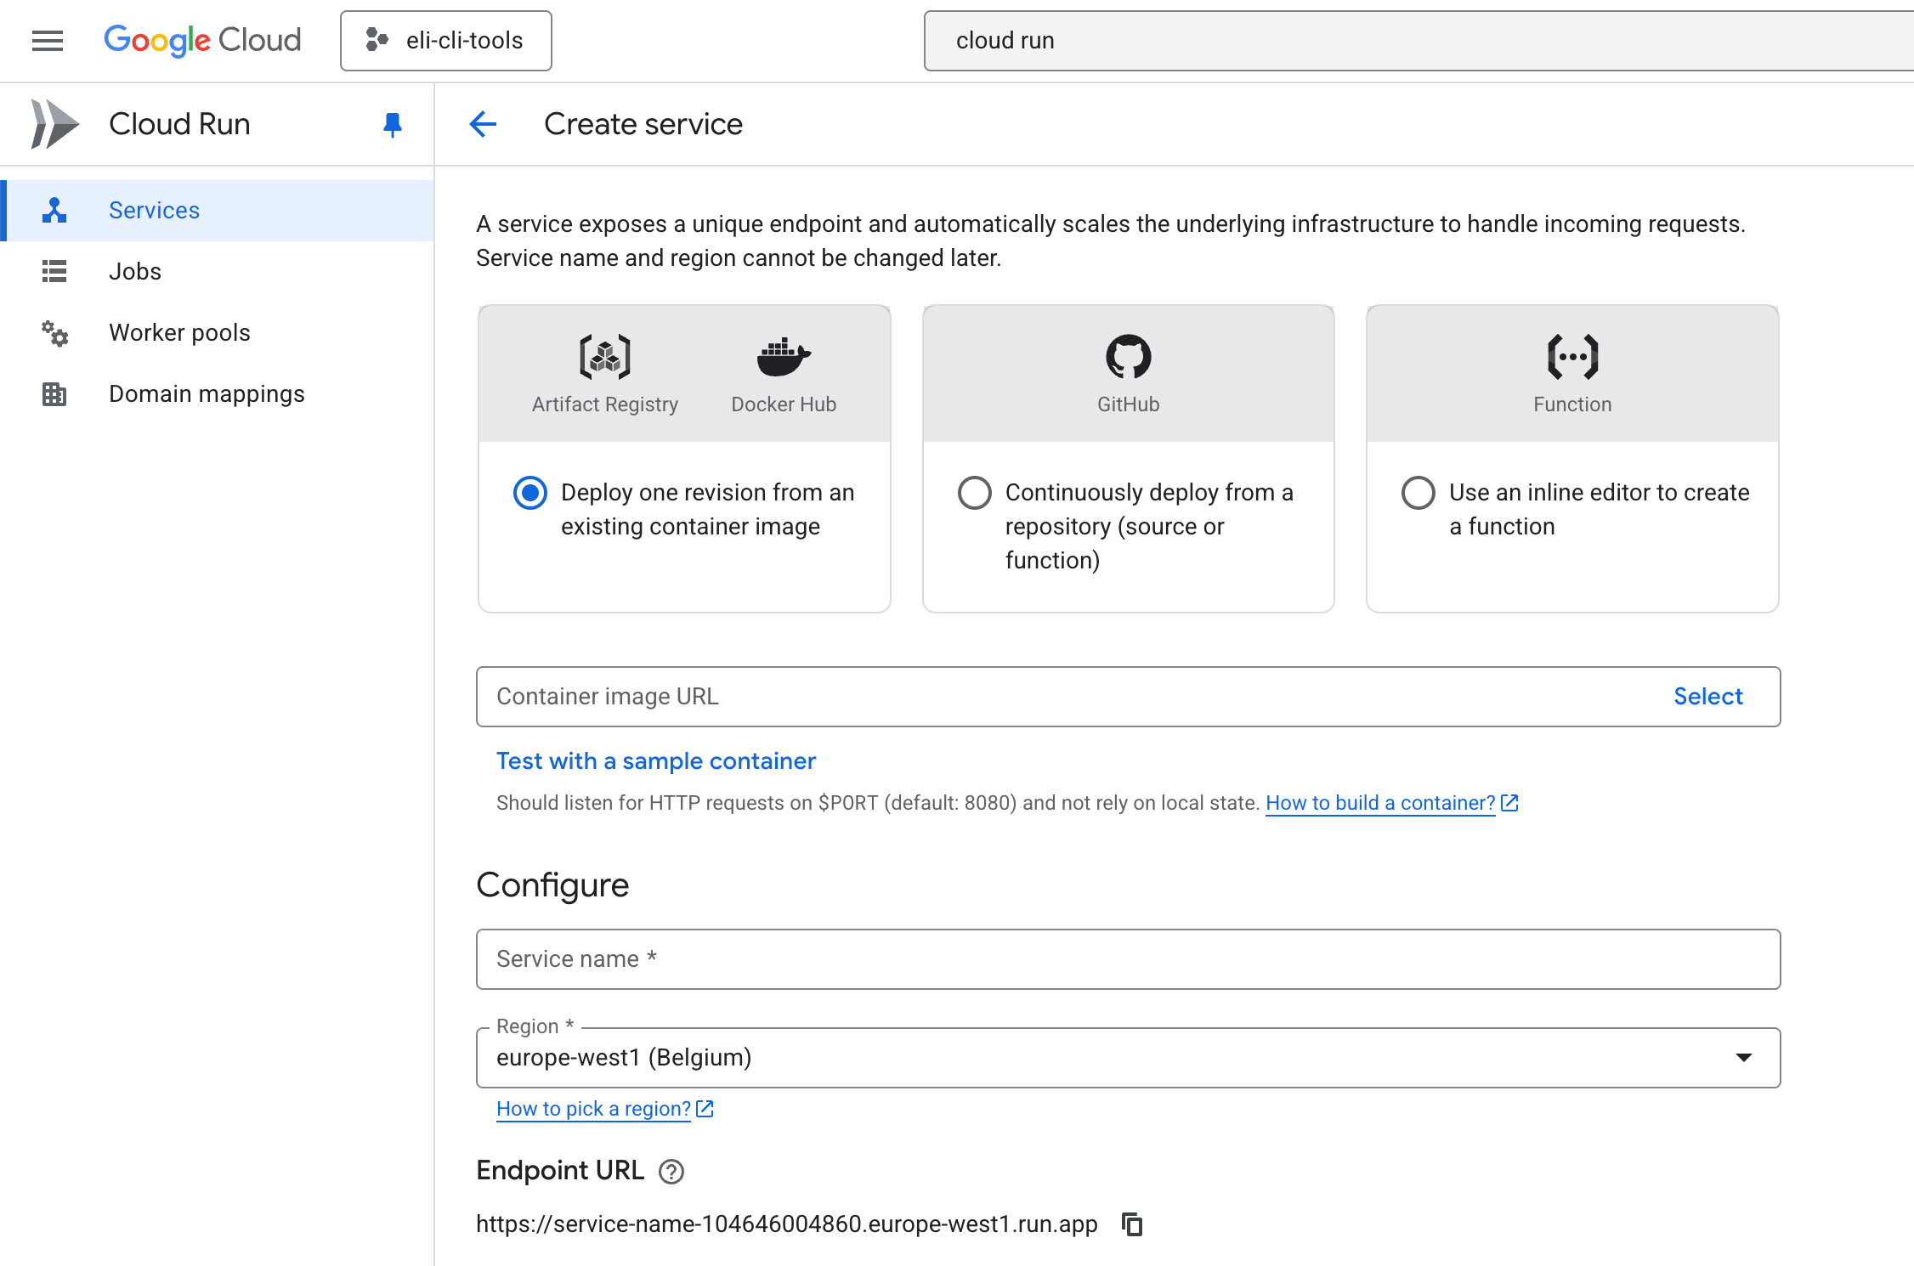This screenshot has height=1266, width=1914.
Task: Open the Region dropdown
Action: 1129,1058
